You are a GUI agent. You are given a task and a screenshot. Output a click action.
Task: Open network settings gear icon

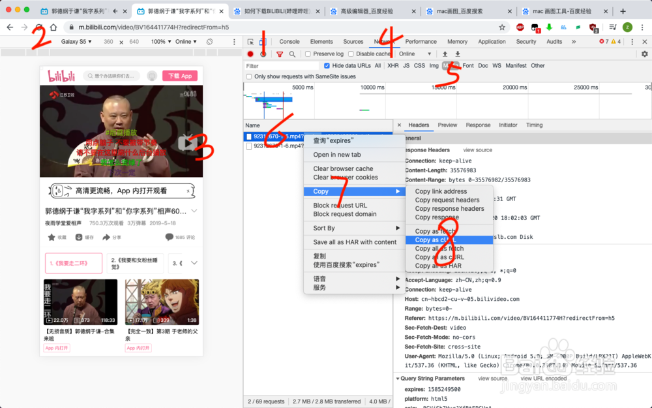coord(645,54)
